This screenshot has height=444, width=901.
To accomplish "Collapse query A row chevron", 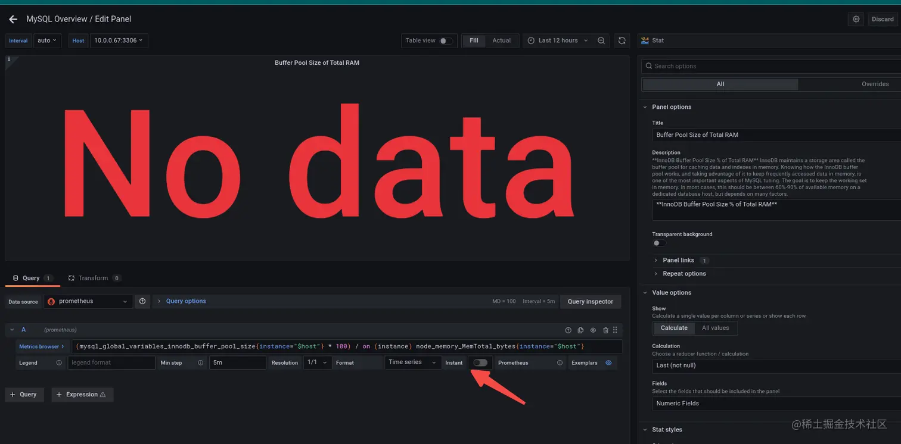I will [13, 330].
